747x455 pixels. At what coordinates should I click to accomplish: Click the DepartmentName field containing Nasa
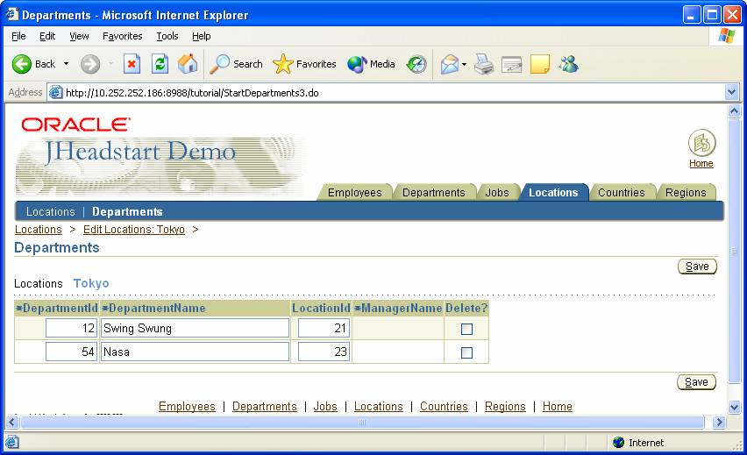click(x=195, y=352)
